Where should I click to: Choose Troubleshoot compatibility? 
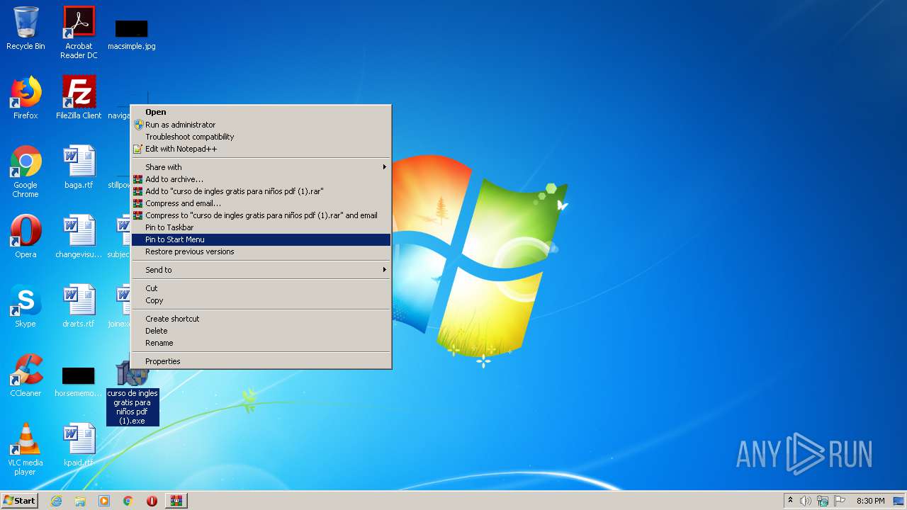[261, 137]
